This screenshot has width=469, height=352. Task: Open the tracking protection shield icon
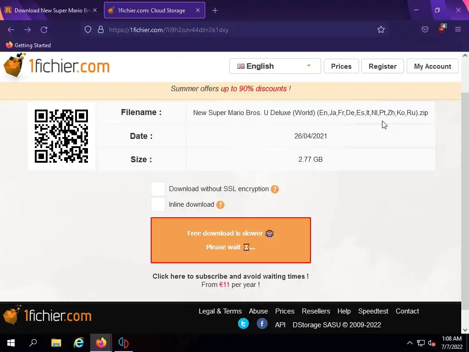coord(87,30)
